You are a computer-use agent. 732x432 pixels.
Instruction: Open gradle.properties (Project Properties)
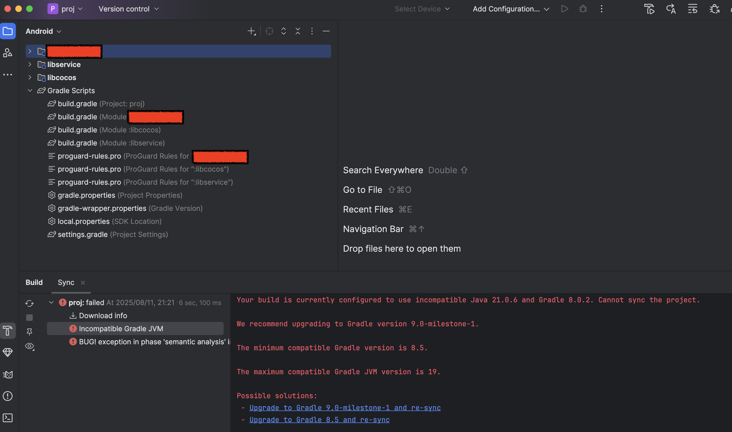(x=115, y=195)
